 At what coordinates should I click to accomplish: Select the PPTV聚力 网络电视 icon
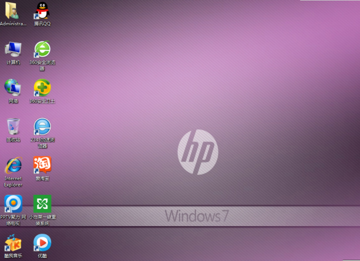13,204
